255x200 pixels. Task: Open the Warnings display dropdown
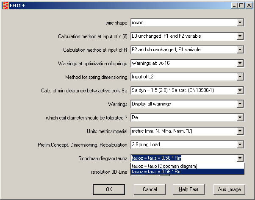(240, 104)
